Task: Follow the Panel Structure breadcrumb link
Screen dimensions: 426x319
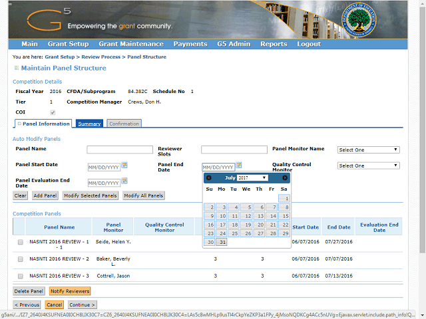Action: point(146,57)
